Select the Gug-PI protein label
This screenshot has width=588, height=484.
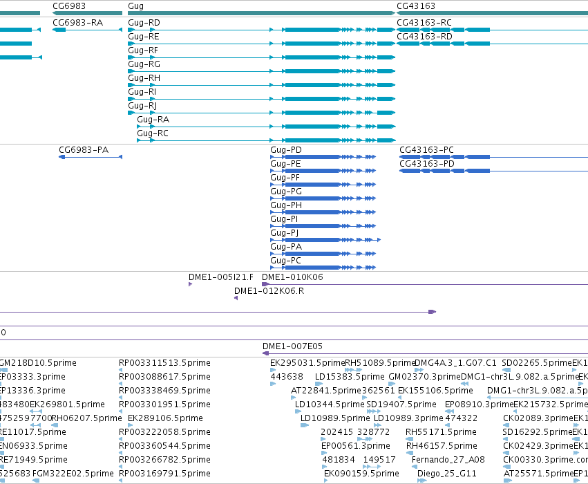pos(284,219)
